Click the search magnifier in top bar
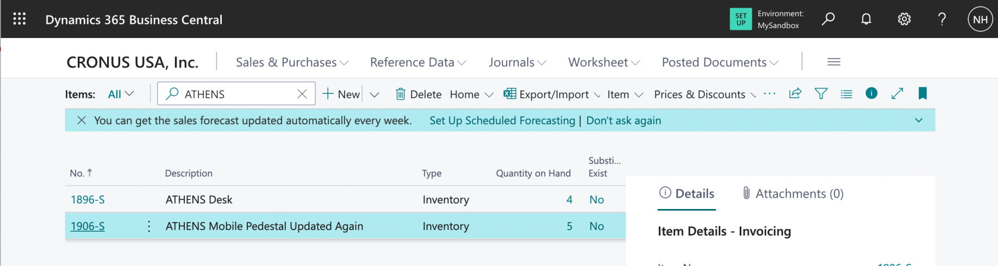Image resolution: width=998 pixels, height=266 pixels. tap(828, 19)
